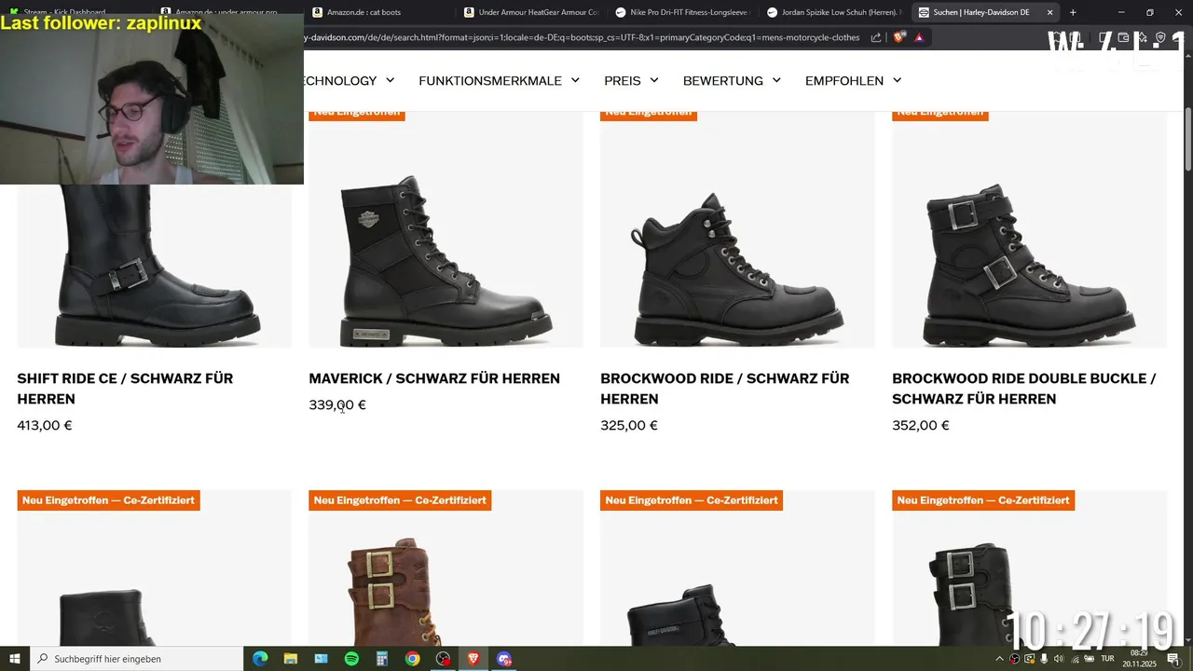Open the Brockwood Ride Double Buckle link
The height and width of the screenshot is (671, 1193).
tap(1023, 389)
